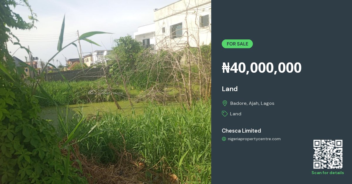Click the globe icon beside the website address
Viewport: 352px width, 184px height.
coord(224,139)
